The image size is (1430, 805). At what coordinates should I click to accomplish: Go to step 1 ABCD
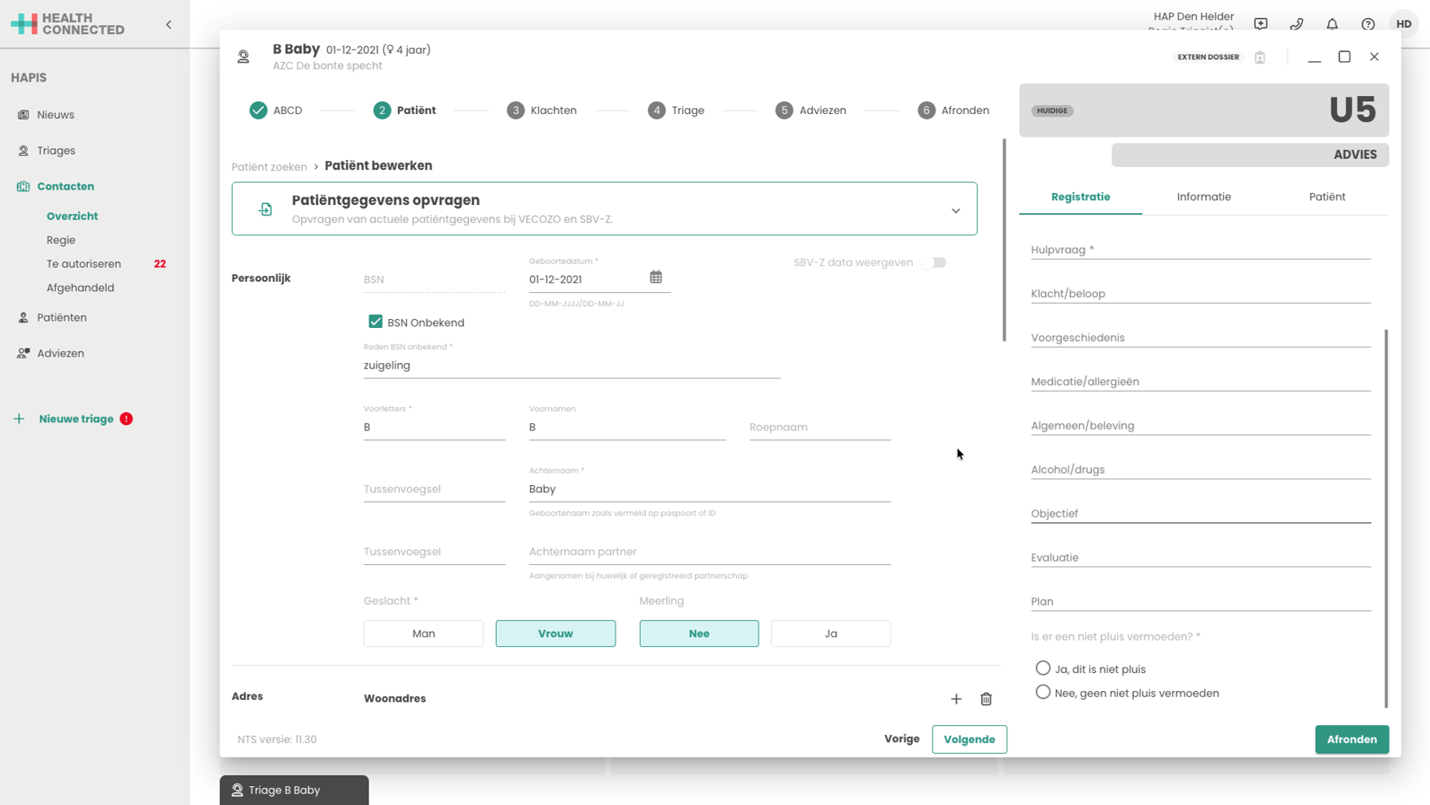pyautogui.click(x=276, y=111)
